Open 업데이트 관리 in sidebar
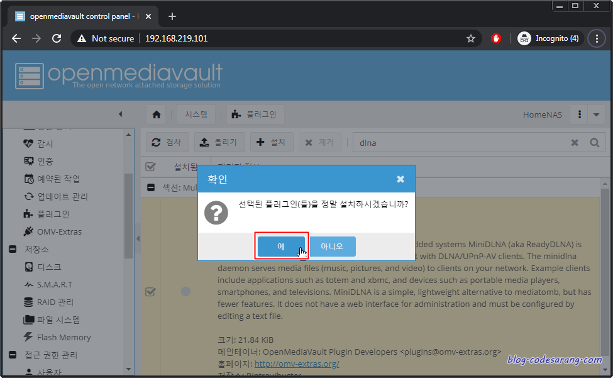 pos(55,196)
